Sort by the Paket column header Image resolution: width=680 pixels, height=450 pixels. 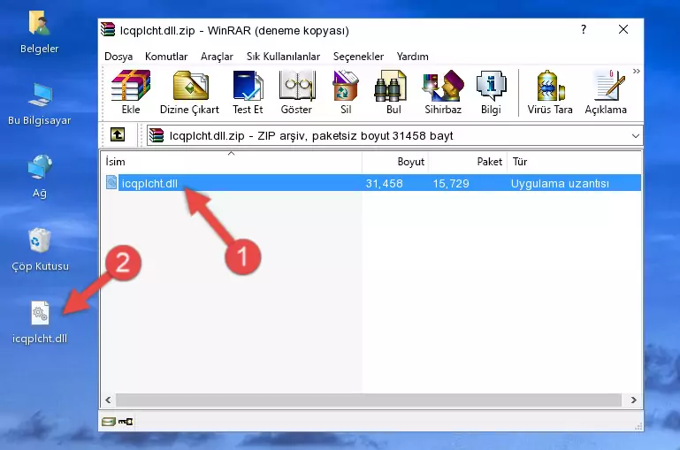[468, 162]
